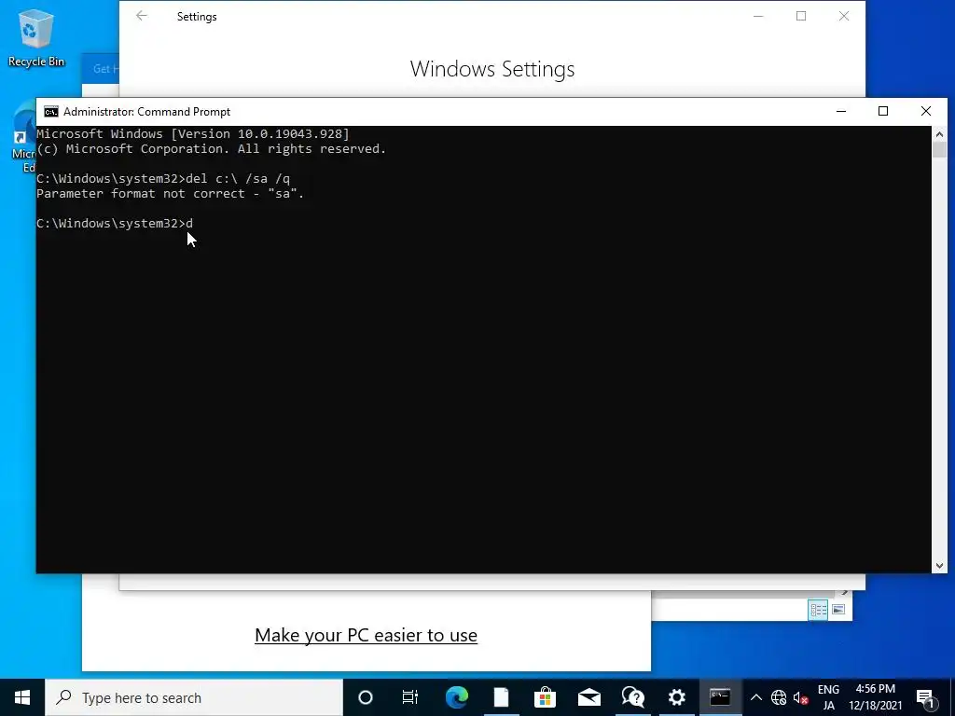Launch Microsoft Edge from the taskbar
Image resolution: width=955 pixels, height=716 pixels.
[x=457, y=697]
